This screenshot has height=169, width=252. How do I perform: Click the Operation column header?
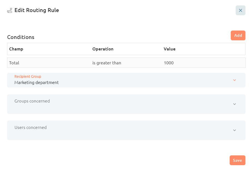coord(103,49)
